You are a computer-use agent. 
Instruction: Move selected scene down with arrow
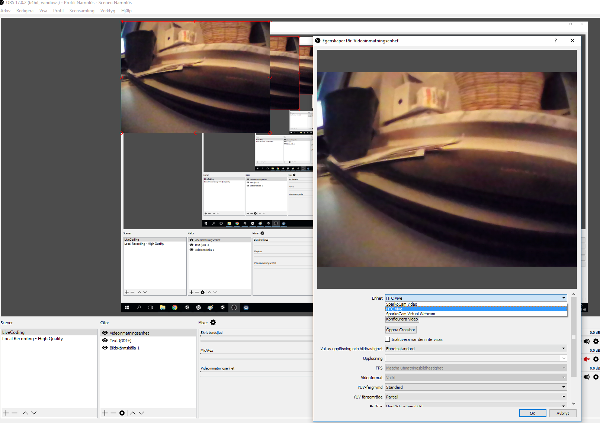34,413
